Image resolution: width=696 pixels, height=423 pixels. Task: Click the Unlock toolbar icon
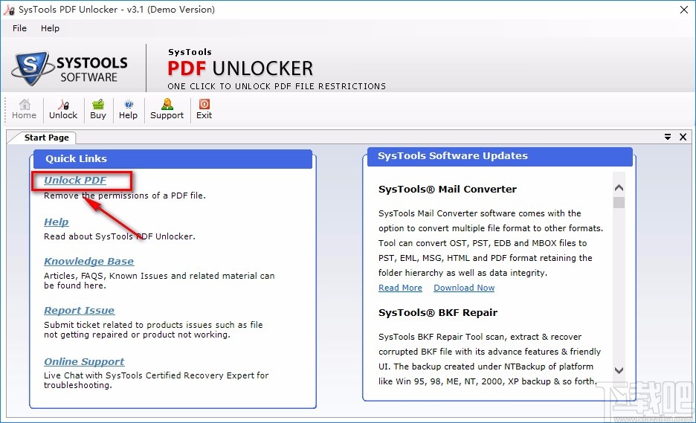(x=63, y=109)
